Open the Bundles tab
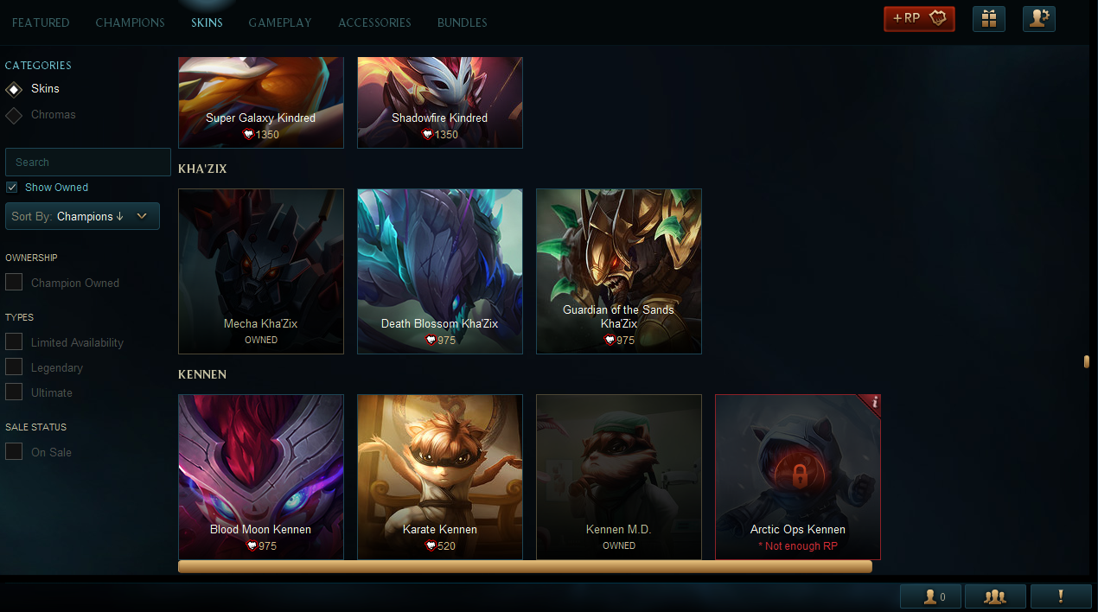The width and height of the screenshot is (1098, 612). coord(462,22)
